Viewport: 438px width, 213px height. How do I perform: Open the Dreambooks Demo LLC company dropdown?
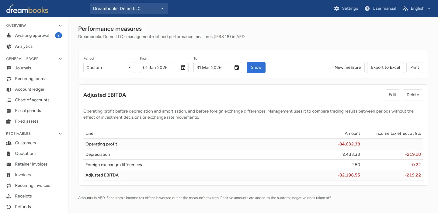point(129,9)
